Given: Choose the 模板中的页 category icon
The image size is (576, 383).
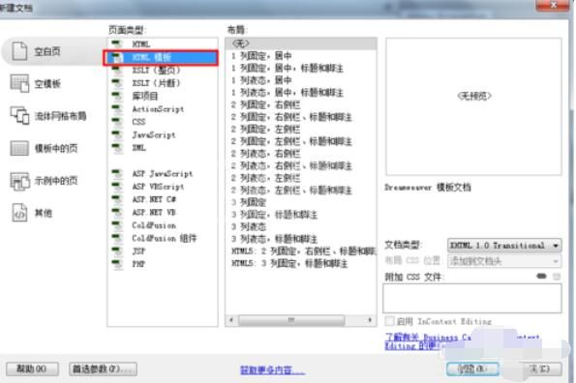Looking at the screenshot, I should [19, 148].
